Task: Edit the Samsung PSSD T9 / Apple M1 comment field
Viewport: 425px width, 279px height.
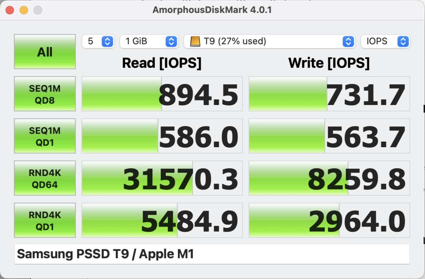Action: pyautogui.click(x=212, y=254)
